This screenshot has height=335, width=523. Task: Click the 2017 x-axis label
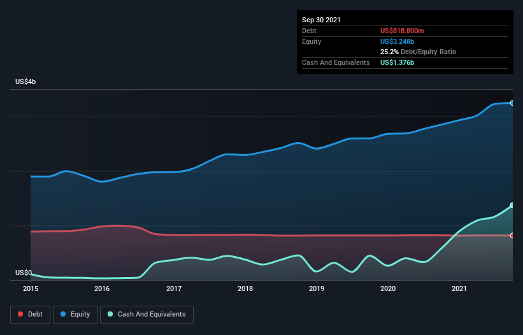pyautogui.click(x=174, y=289)
